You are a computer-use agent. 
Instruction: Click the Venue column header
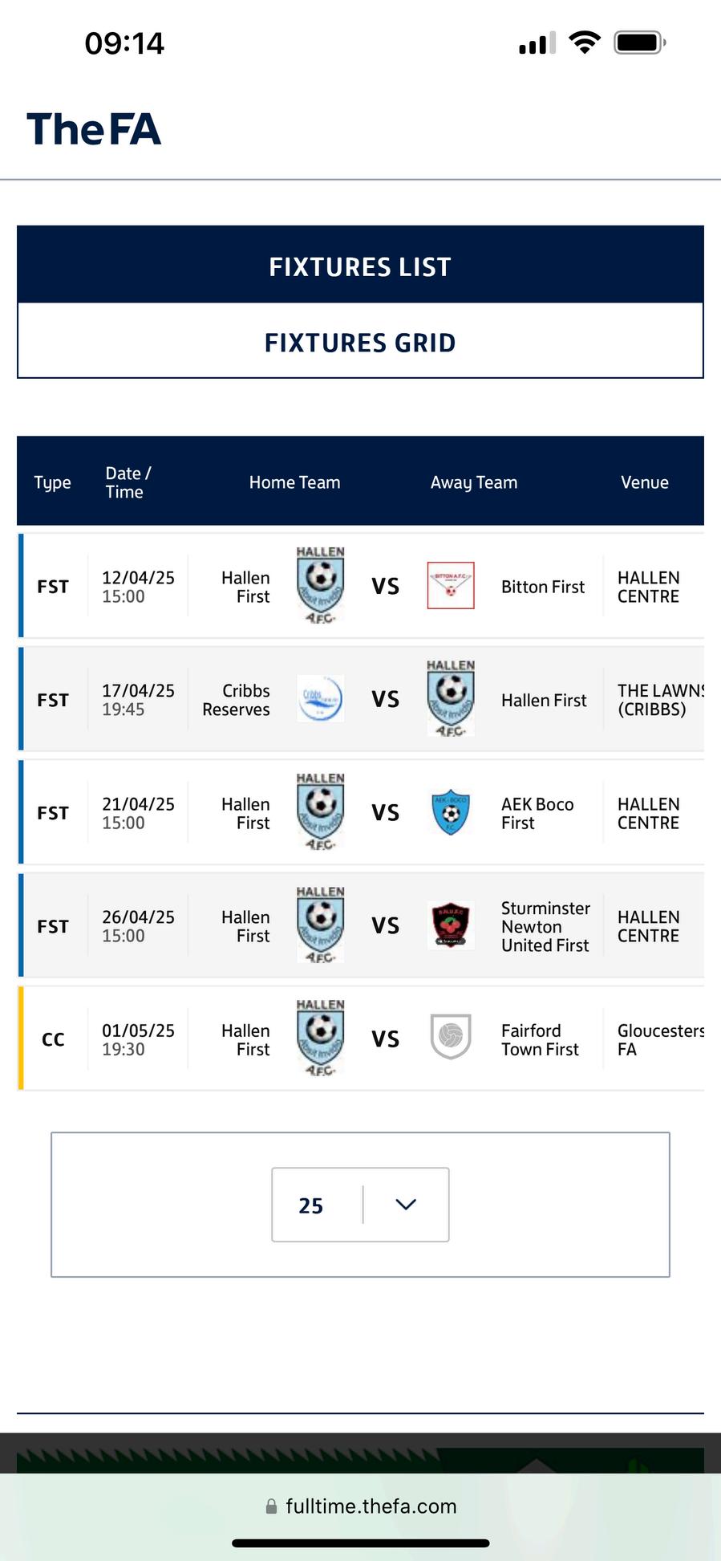644,482
